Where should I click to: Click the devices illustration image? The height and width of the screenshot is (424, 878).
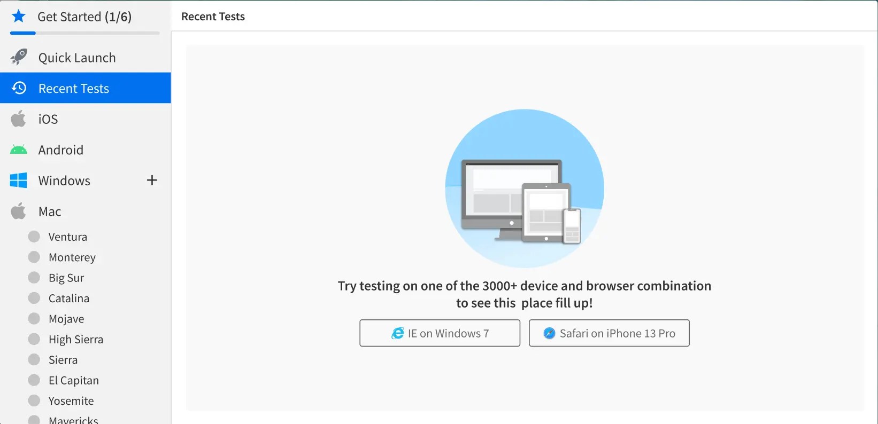coord(525,189)
